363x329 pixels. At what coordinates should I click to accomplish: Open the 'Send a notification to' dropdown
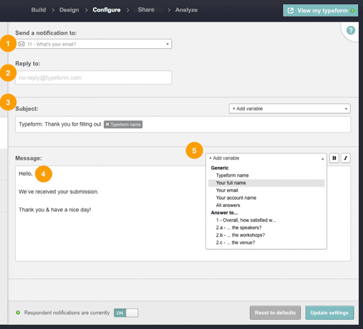tap(94, 43)
